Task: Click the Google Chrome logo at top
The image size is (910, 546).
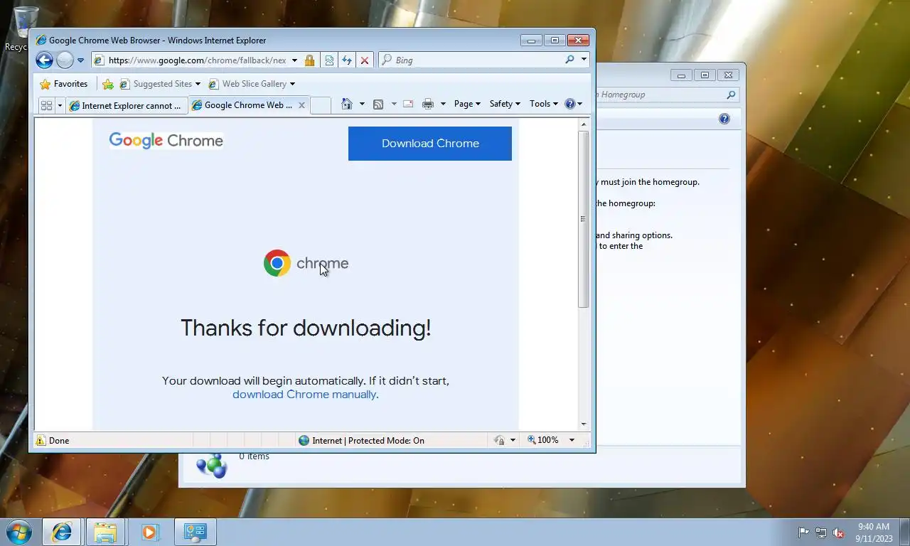Action: [x=166, y=141]
